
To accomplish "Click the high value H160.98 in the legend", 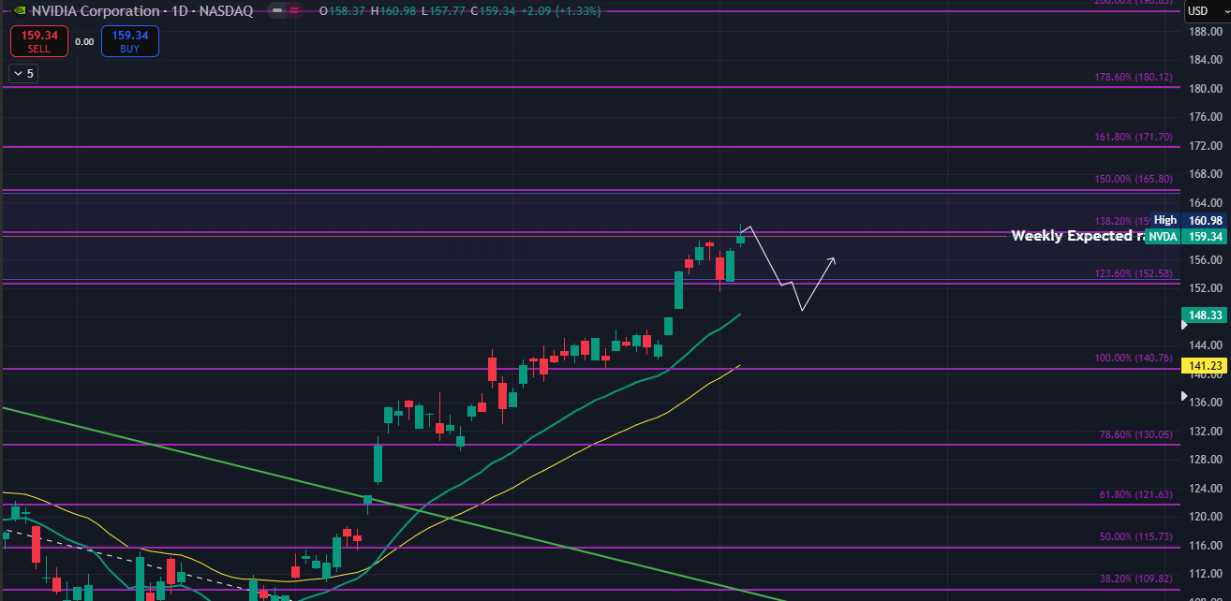I will tap(394, 11).
